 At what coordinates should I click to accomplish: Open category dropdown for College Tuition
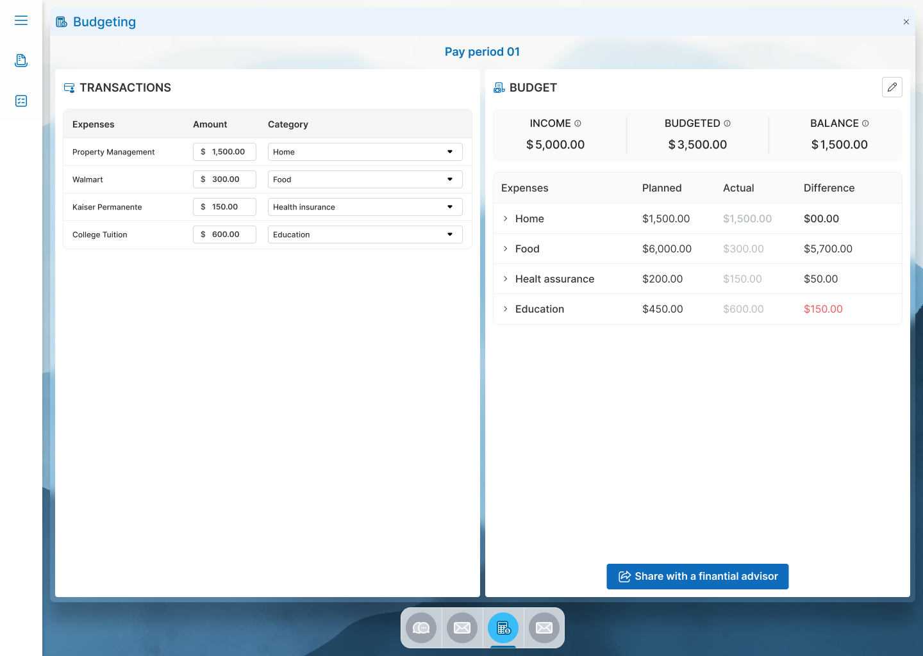[x=365, y=234]
